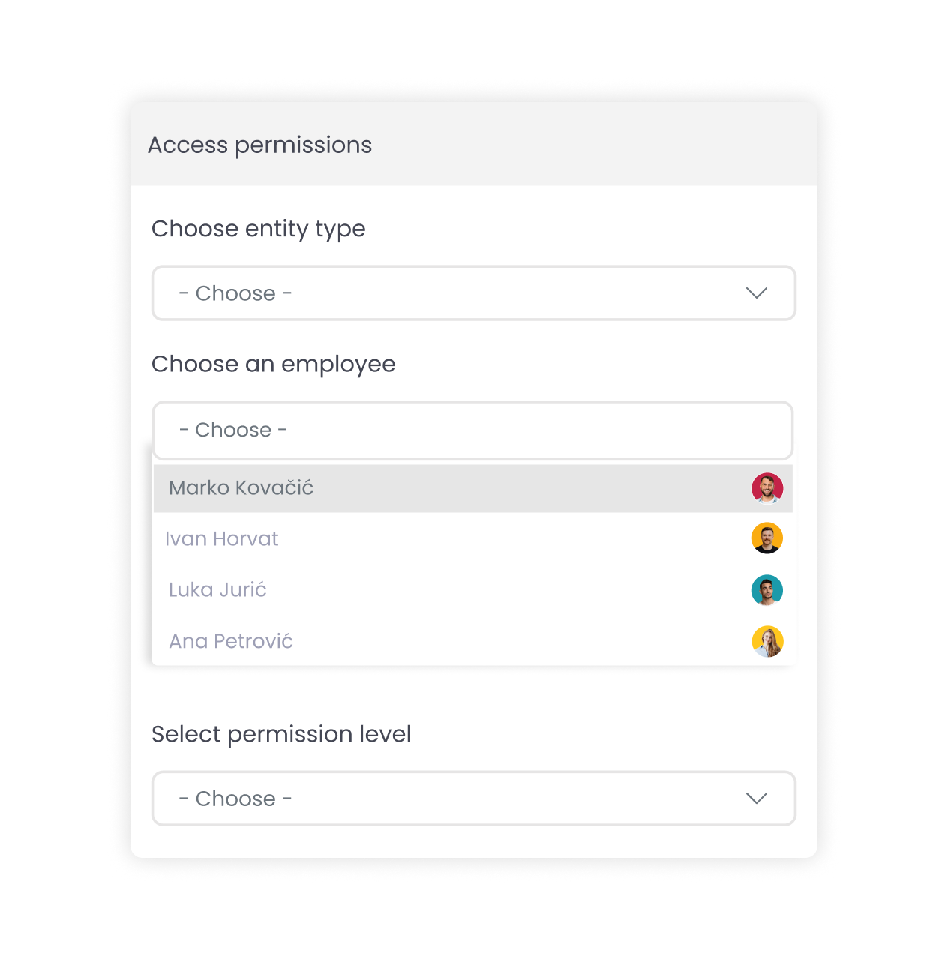Click Ivan Horvat's avatar icon
948x960 pixels.
(767, 538)
